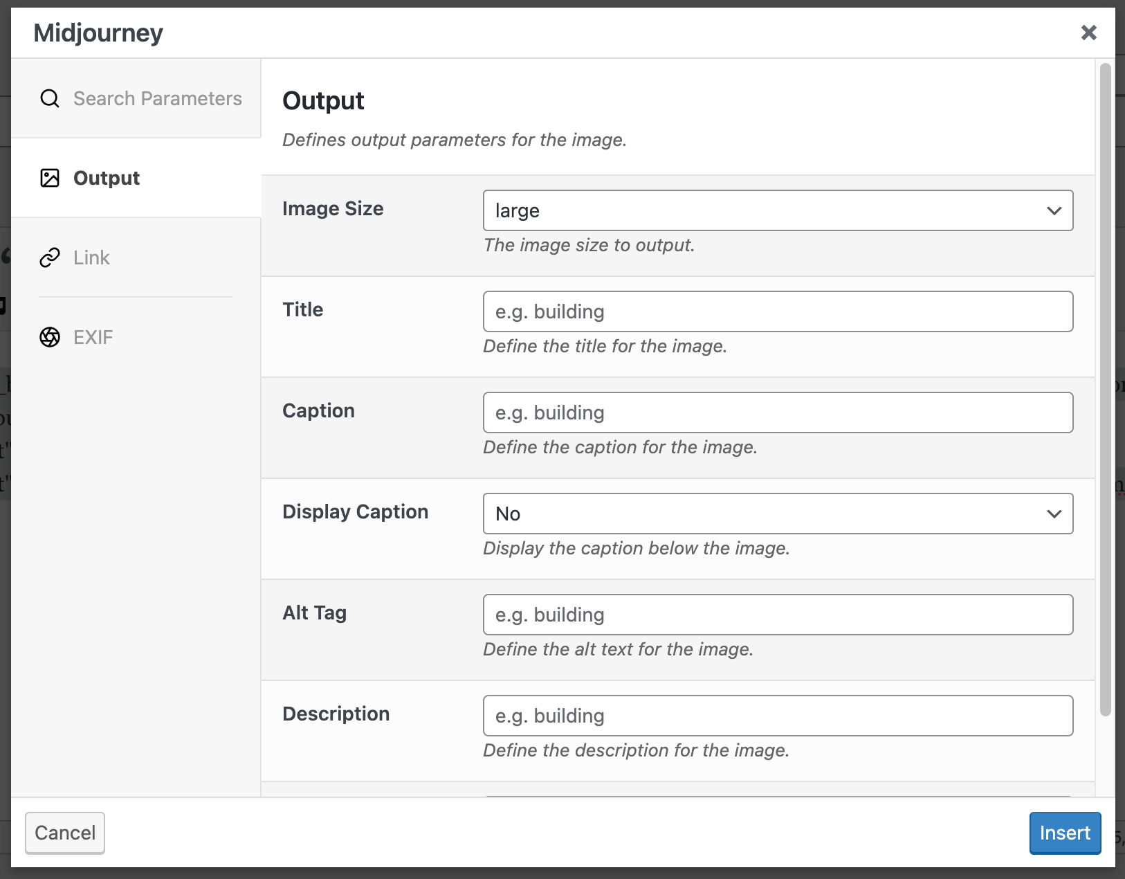Click the dialog vertical scrollbar
Screen dimensions: 1125x879
click(x=1105, y=390)
